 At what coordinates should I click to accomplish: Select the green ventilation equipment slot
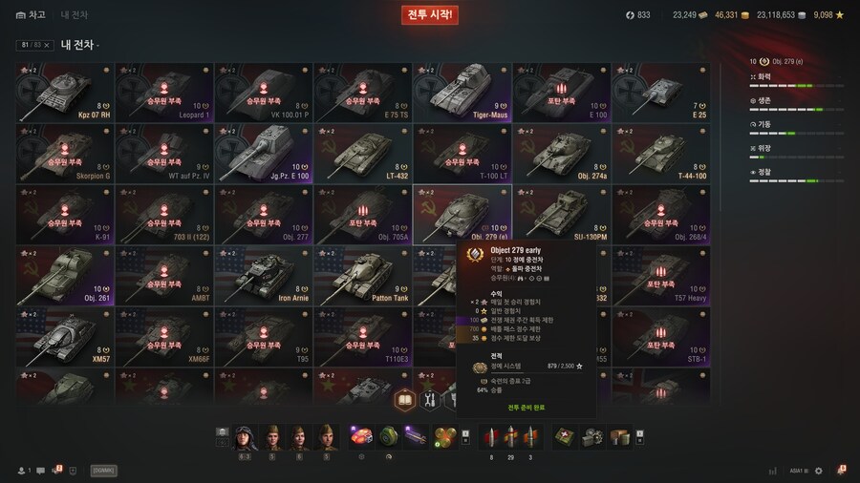pyautogui.click(x=388, y=437)
